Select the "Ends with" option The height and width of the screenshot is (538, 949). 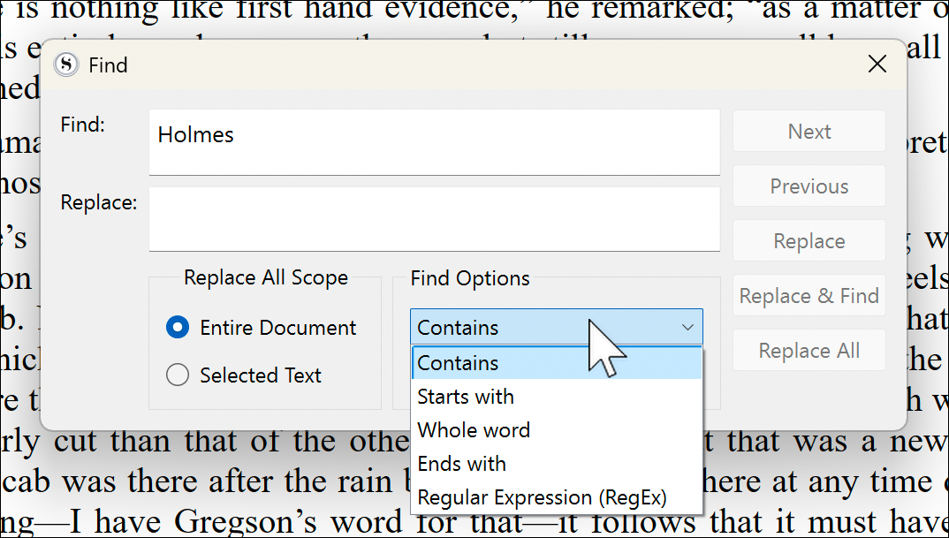[461, 464]
